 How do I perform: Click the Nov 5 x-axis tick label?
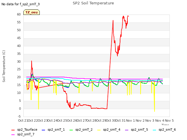coord(169,120)
